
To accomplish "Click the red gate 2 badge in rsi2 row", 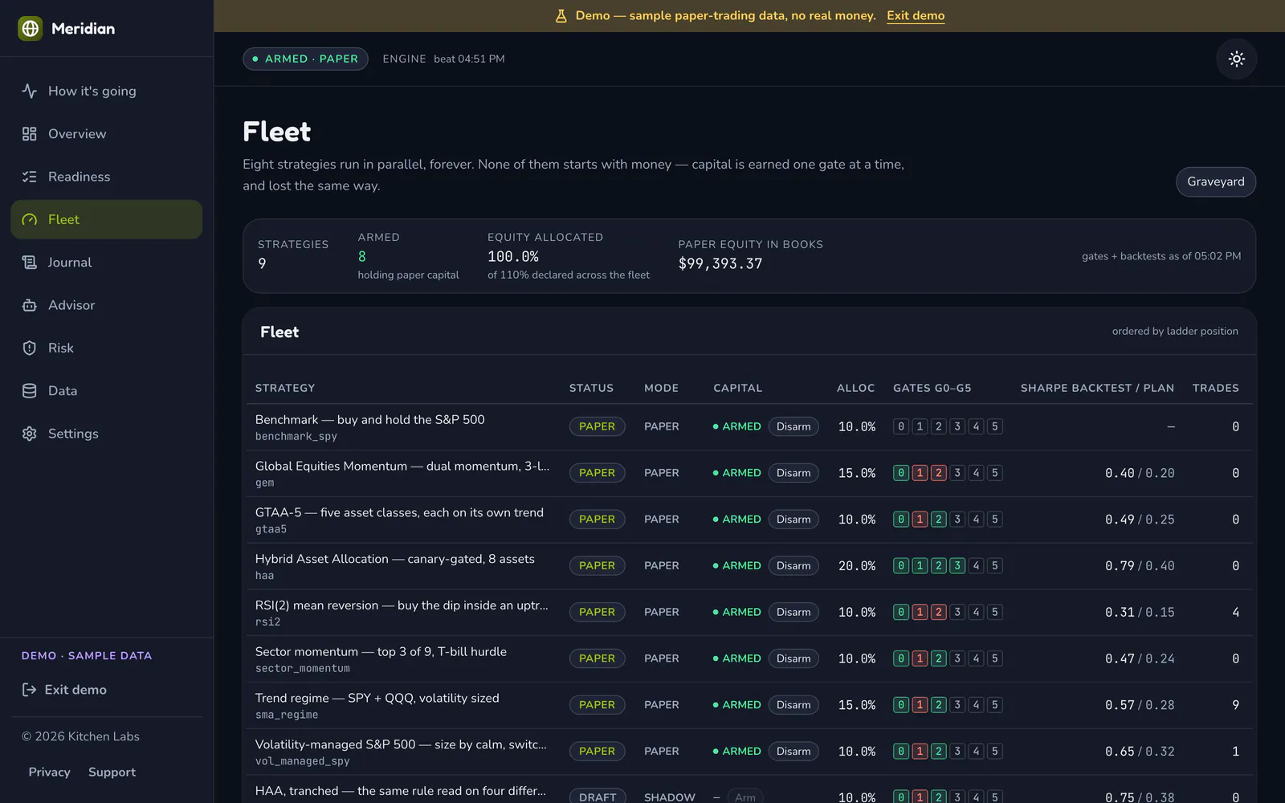I will pyautogui.click(x=938, y=612).
